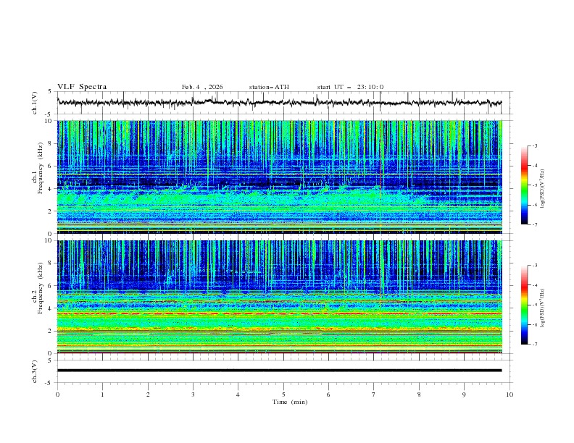Click the ch.1 frequency axis "2" label
This screenshot has height=443, width=574.
coord(51,211)
